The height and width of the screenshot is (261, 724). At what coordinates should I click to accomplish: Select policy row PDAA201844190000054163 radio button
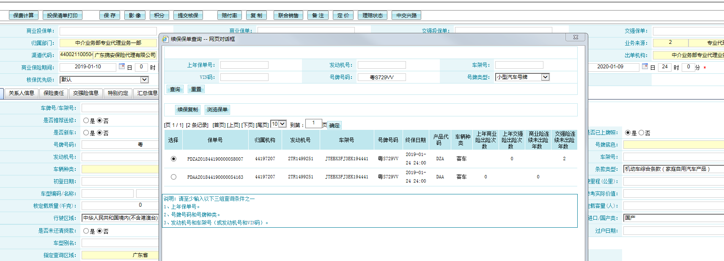(x=173, y=177)
